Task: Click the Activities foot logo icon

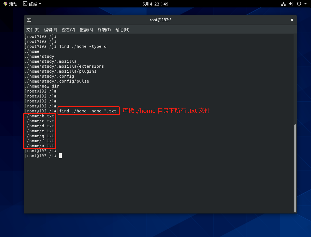Action: (x=5, y=4)
